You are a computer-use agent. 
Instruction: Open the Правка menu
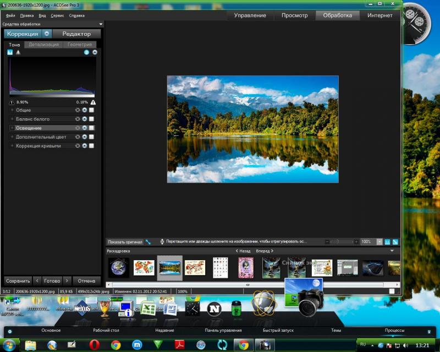tap(27, 16)
